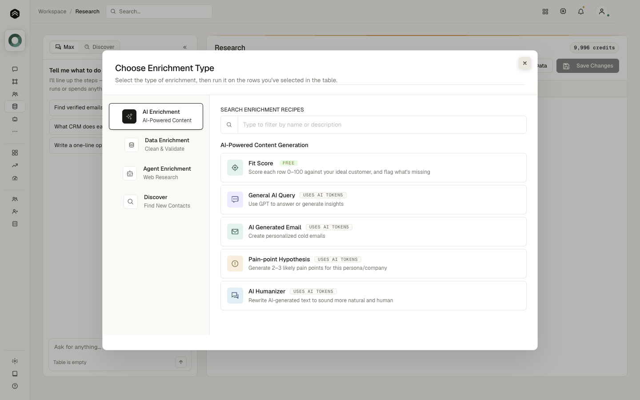Open the add-user icon in left sidebar
This screenshot has width=640, height=400.
click(x=15, y=212)
